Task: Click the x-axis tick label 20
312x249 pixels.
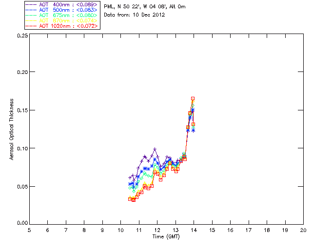Action: click(x=303, y=230)
